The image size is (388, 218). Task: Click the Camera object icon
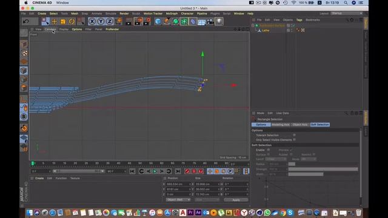pos(210,22)
